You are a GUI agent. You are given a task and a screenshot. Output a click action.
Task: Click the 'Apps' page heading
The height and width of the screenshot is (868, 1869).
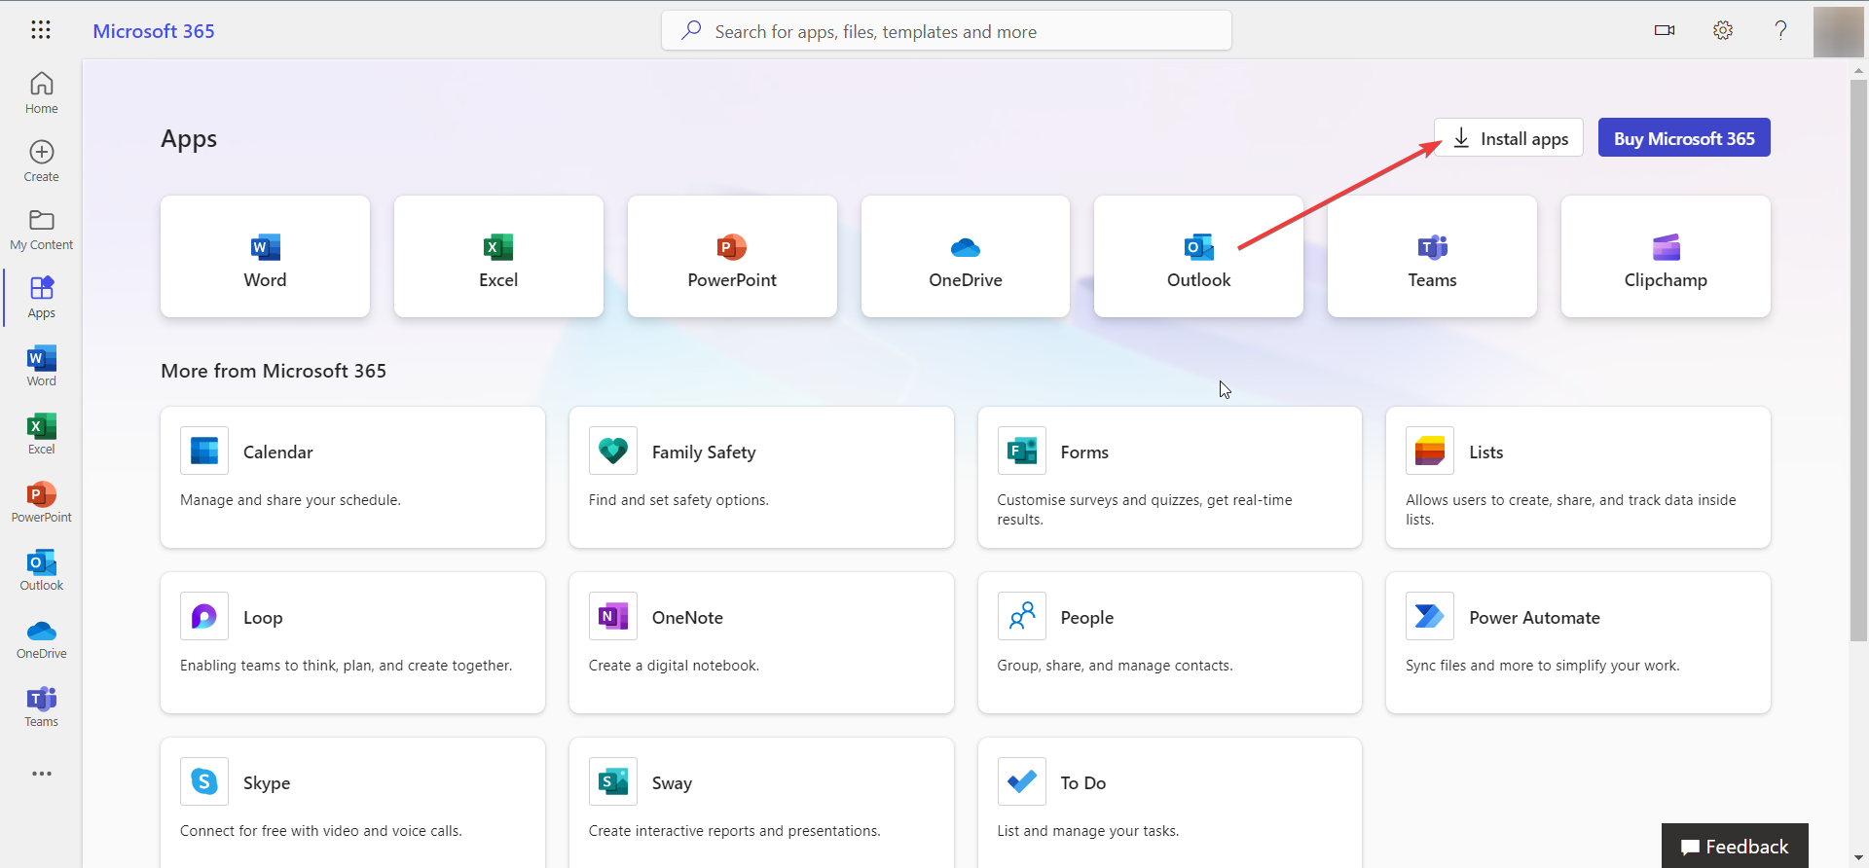pyautogui.click(x=189, y=139)
